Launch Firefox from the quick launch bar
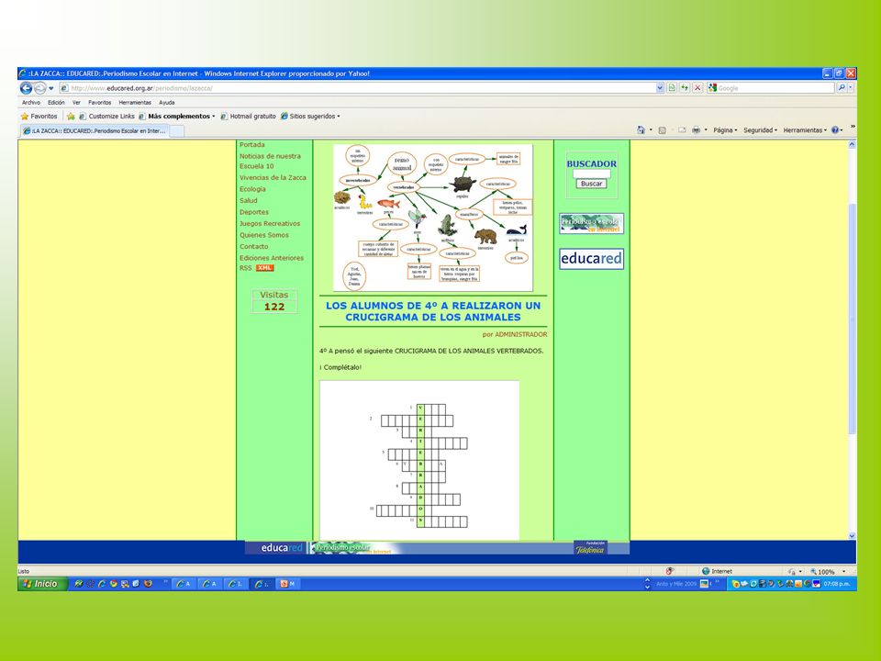881x661 pixels. point(148,584)
